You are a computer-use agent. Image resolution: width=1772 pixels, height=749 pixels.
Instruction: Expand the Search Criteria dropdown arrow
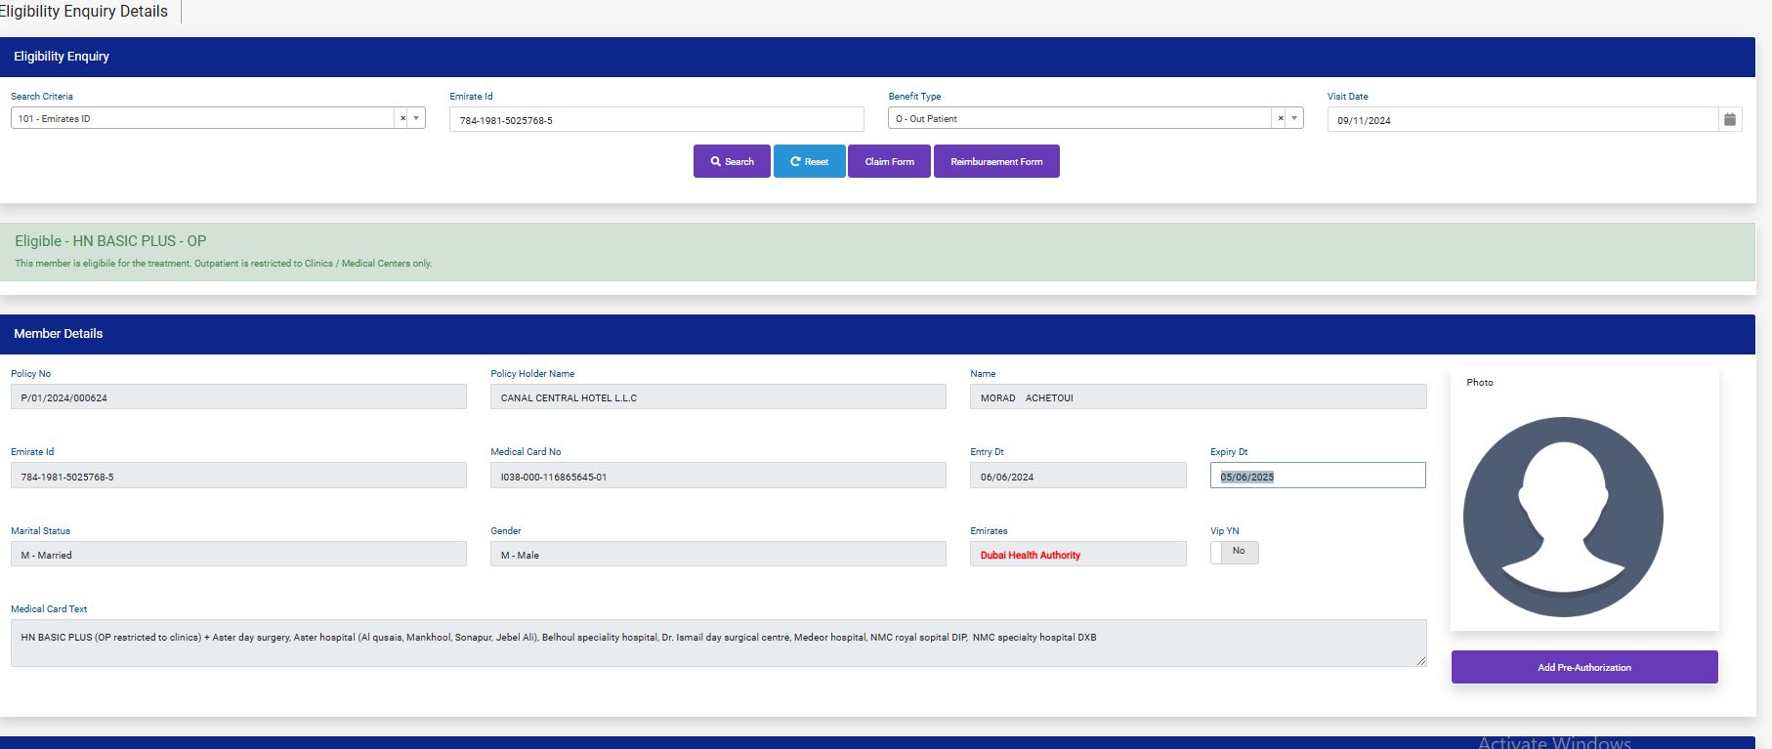click(416, 118)
